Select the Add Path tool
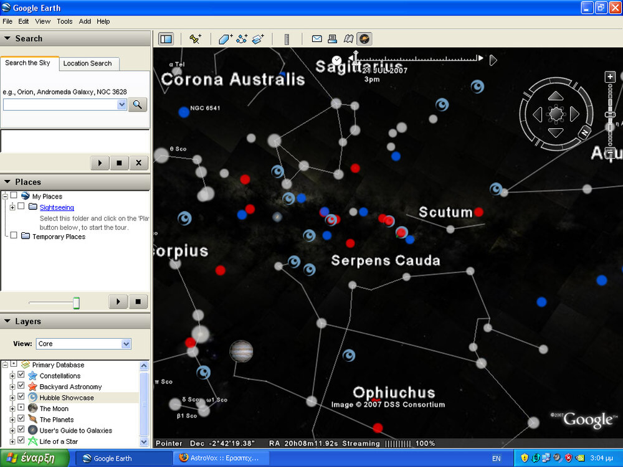The width and height of the screenshot is (623, 467). (x=242, y=39)
